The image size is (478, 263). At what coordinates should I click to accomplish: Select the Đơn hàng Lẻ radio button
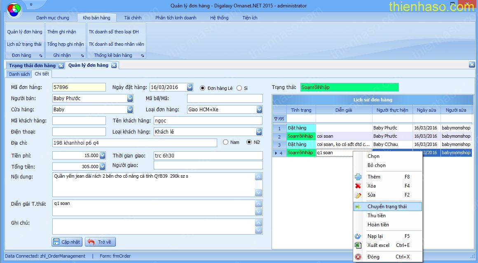(202, 88)
